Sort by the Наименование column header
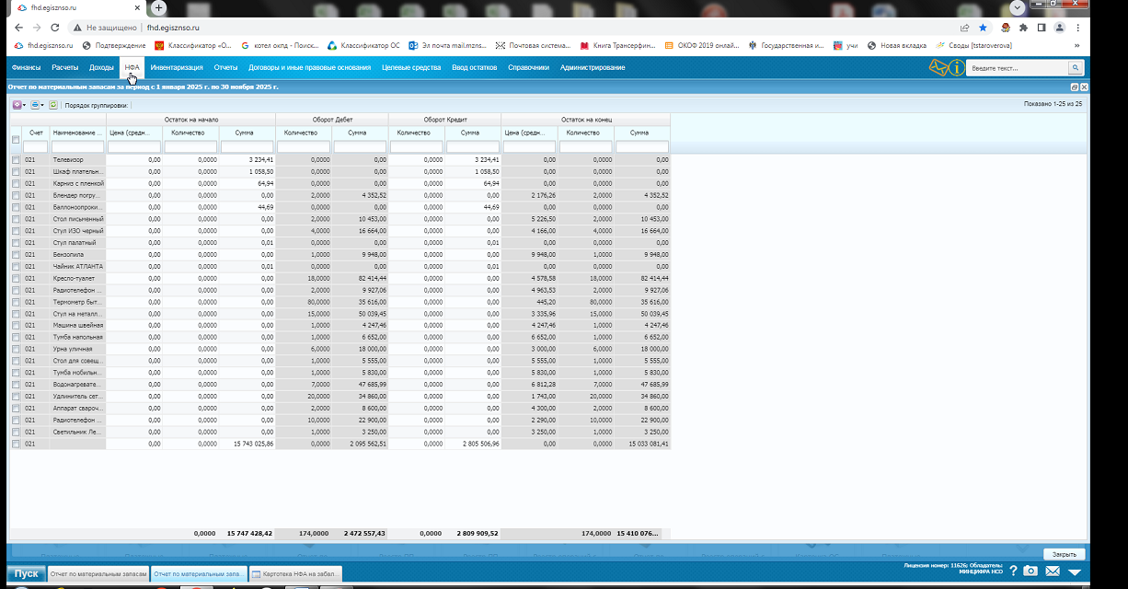The width and height of the screenshot is (1128, 589). [78, 133]
